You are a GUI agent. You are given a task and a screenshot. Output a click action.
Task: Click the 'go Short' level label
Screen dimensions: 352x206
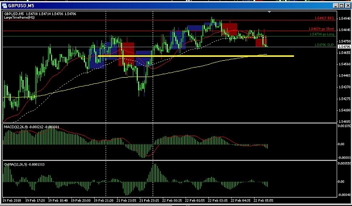click(x=321, y=29)
